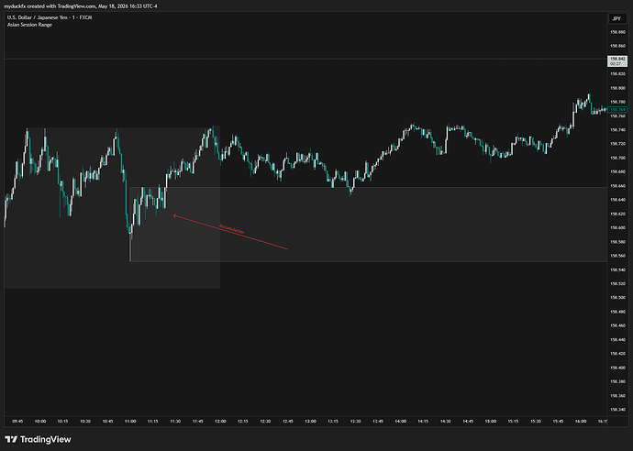Click the myduckfx created with TradingView.com header text
Image resolution: width=633 pixels, height=451 pixels.
tap(81, 6)
